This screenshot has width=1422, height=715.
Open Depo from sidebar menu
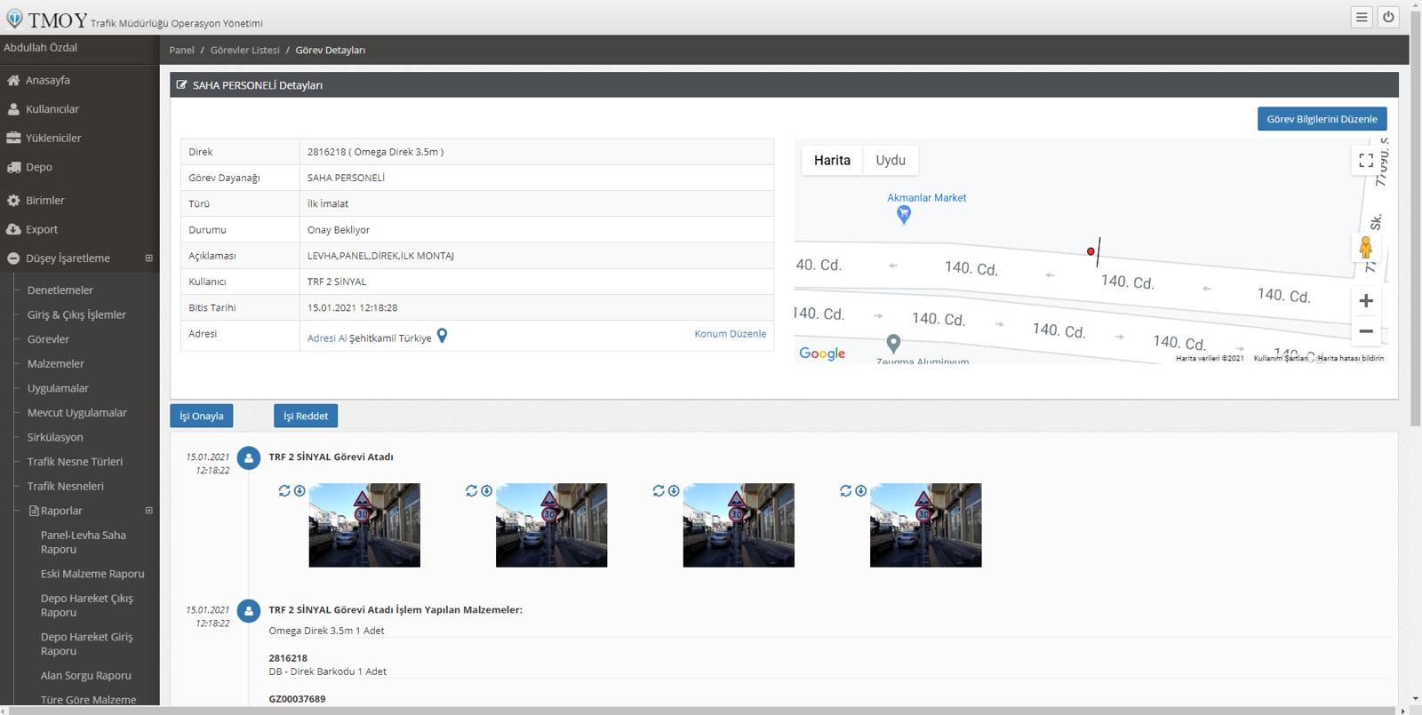pyautogui.click(x=38, y=167)
